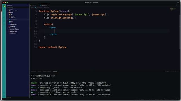Toggle the fold arrow at line 10
Image resolution: width=181 pixels, height=101 pixels.
31,27
